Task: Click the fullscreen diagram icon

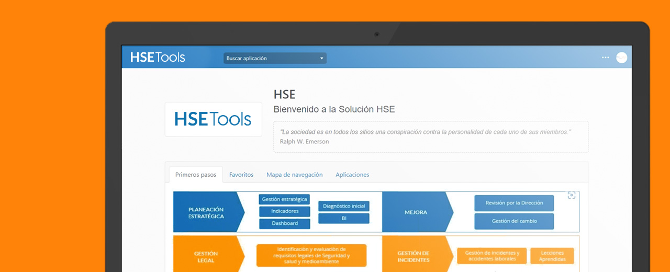Action: point(572,195)
